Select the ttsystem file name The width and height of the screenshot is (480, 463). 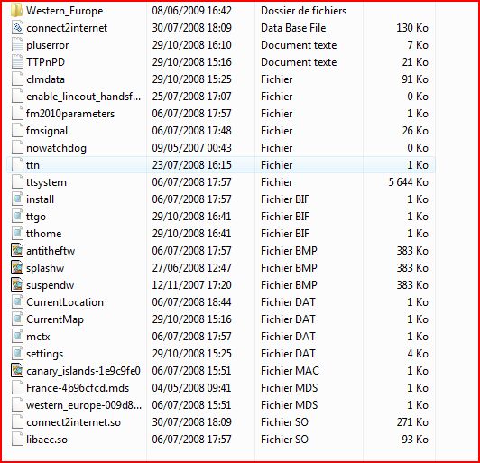pyautogui.click(x=46, y=182)
